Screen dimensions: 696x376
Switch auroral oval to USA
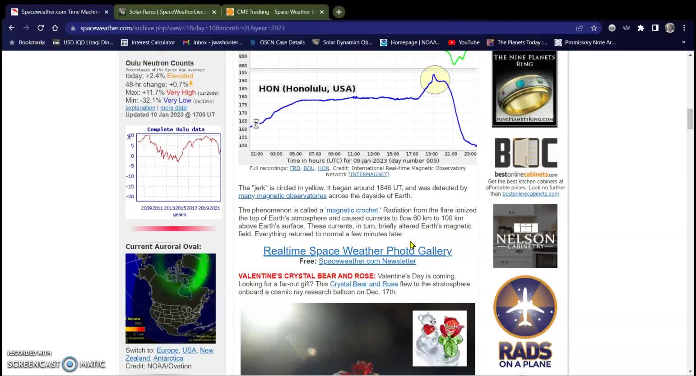click(x=189, y=350)
